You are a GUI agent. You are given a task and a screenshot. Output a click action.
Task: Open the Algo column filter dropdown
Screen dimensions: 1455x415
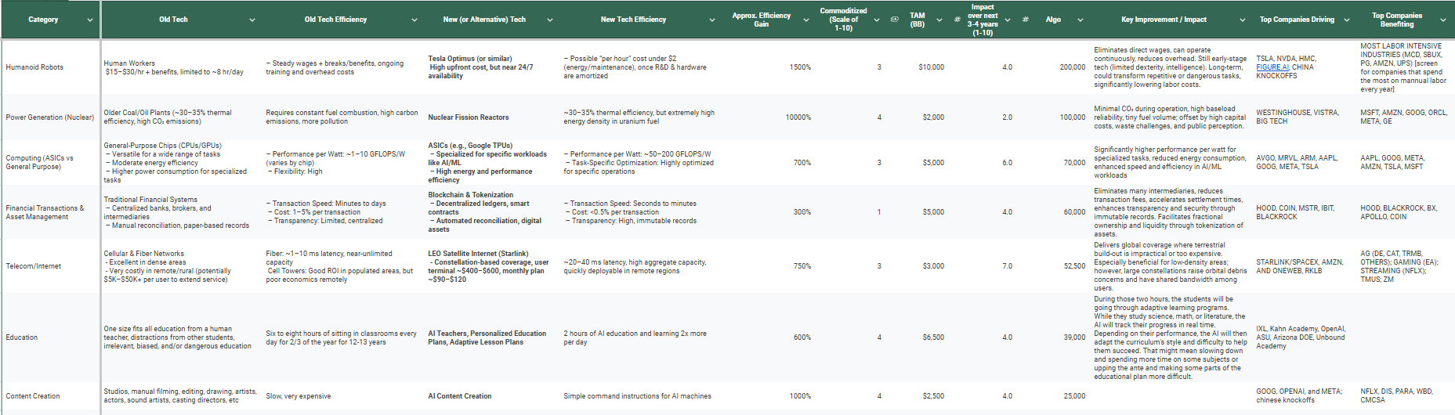click(x=1080, y=20)
